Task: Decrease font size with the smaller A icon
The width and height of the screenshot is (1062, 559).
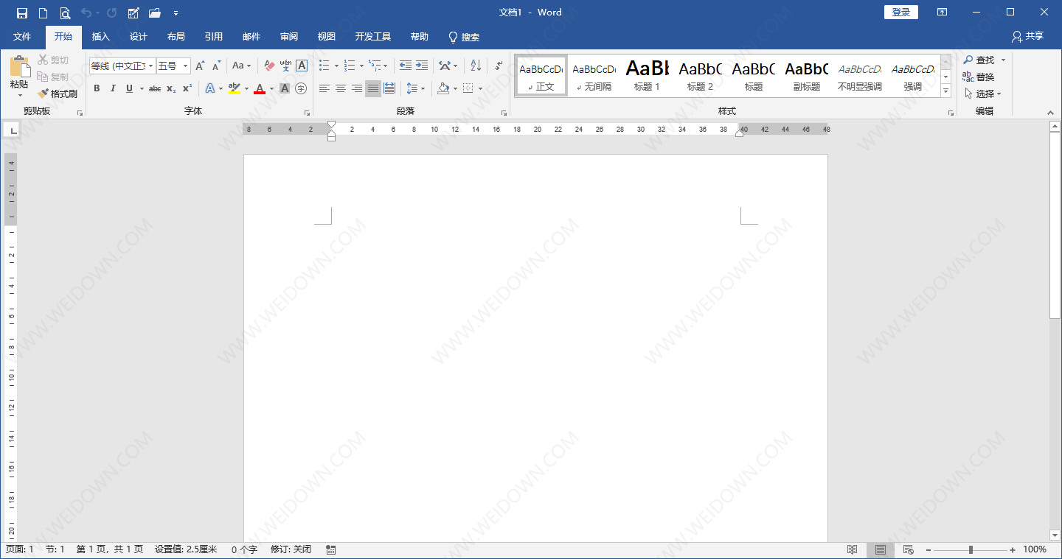Action: (x=216, y=66)
